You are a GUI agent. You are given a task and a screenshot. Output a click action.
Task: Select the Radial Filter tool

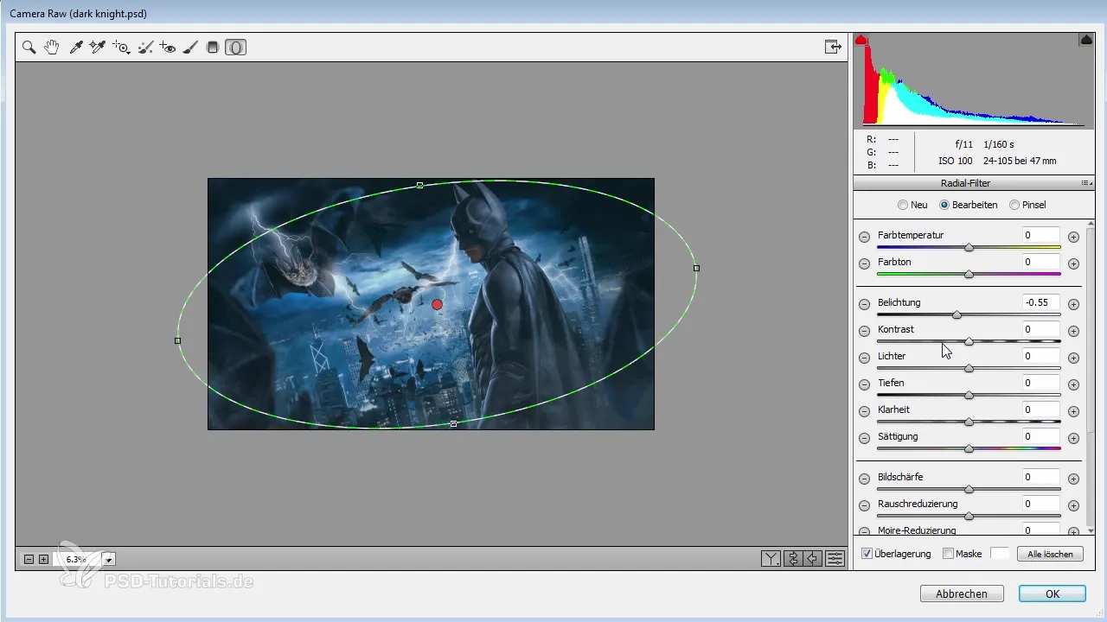click(235, 48)
